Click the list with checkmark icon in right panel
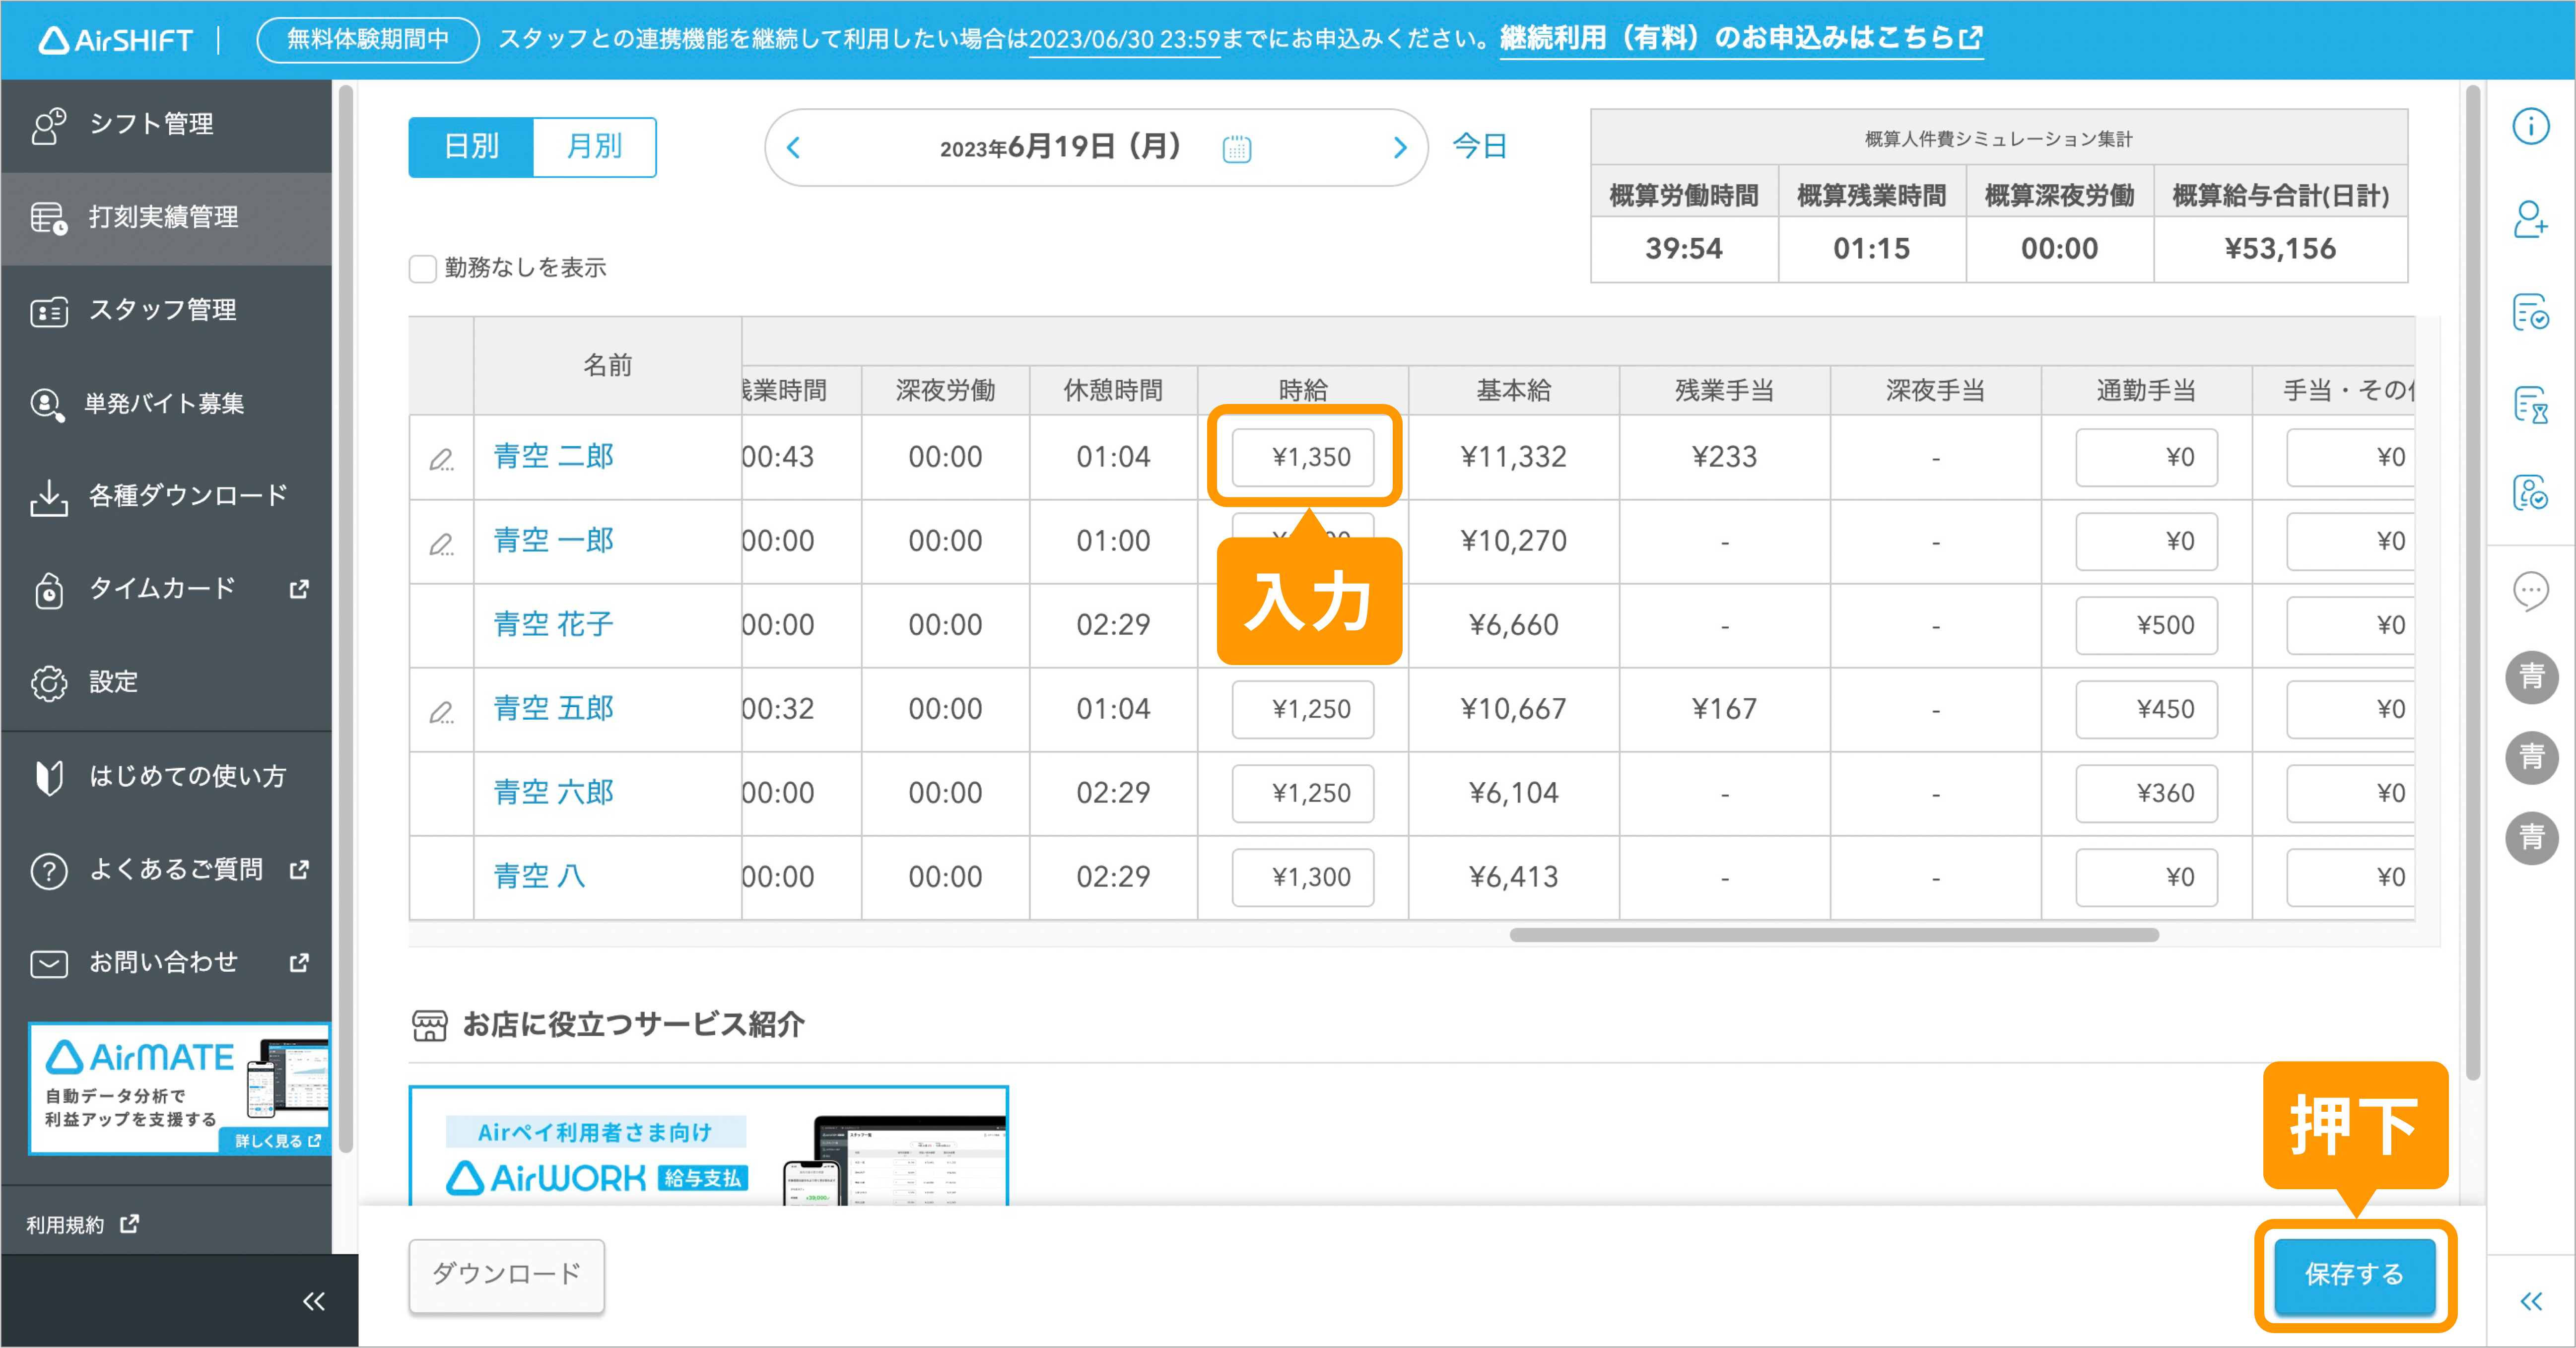Image resolution: width=2576 pixels, height=1348 pixels. point(2531,313)
